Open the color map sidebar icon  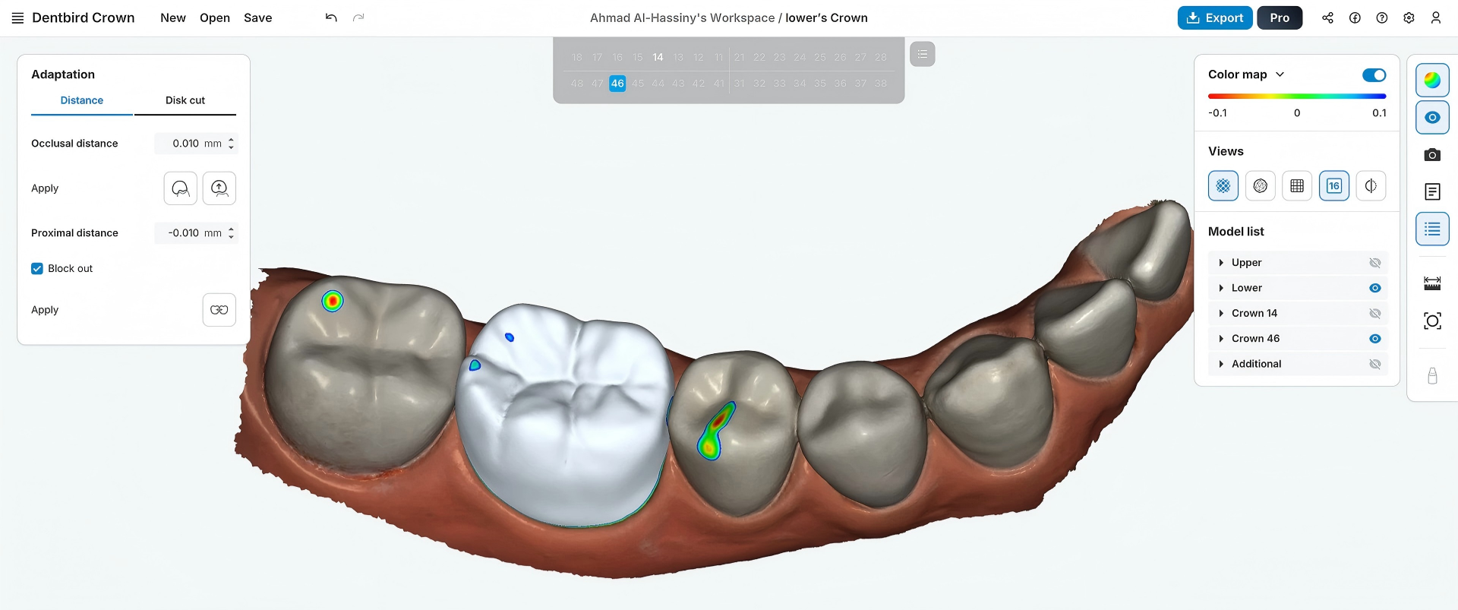coord(1432,81)
